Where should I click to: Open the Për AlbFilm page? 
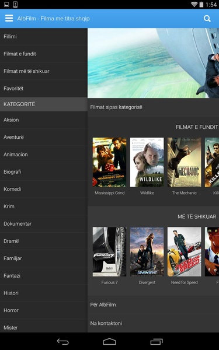(153, 305)
